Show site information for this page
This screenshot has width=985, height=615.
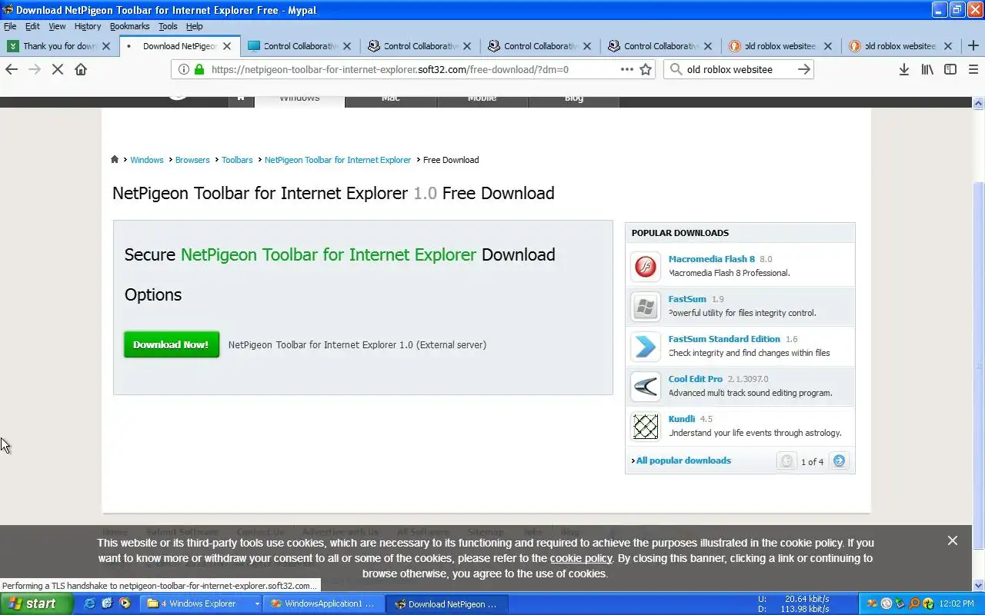183,69
